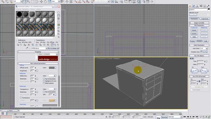Collapse the Templates rollout
211x119 pixels.
(x=38, y=52)
